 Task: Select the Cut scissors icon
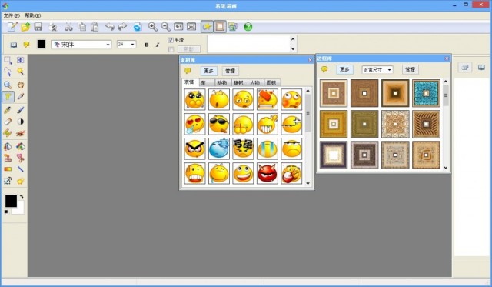(68, 27)
